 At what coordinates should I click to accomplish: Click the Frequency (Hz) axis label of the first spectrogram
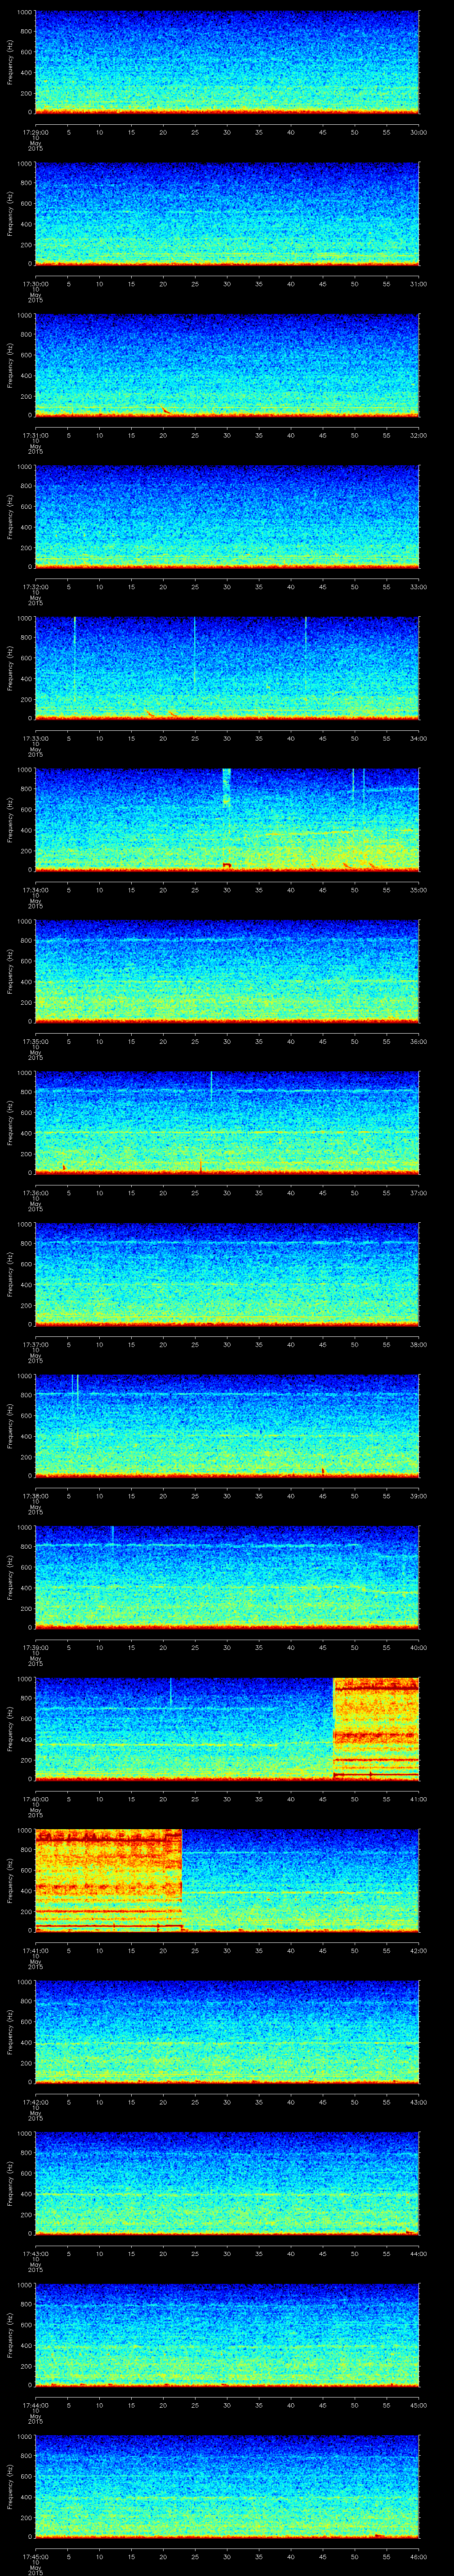[10, 62]
